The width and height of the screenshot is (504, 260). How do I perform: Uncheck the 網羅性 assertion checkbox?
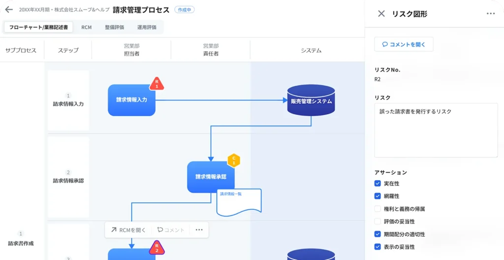pyautogui.click(x=378, y=196)
